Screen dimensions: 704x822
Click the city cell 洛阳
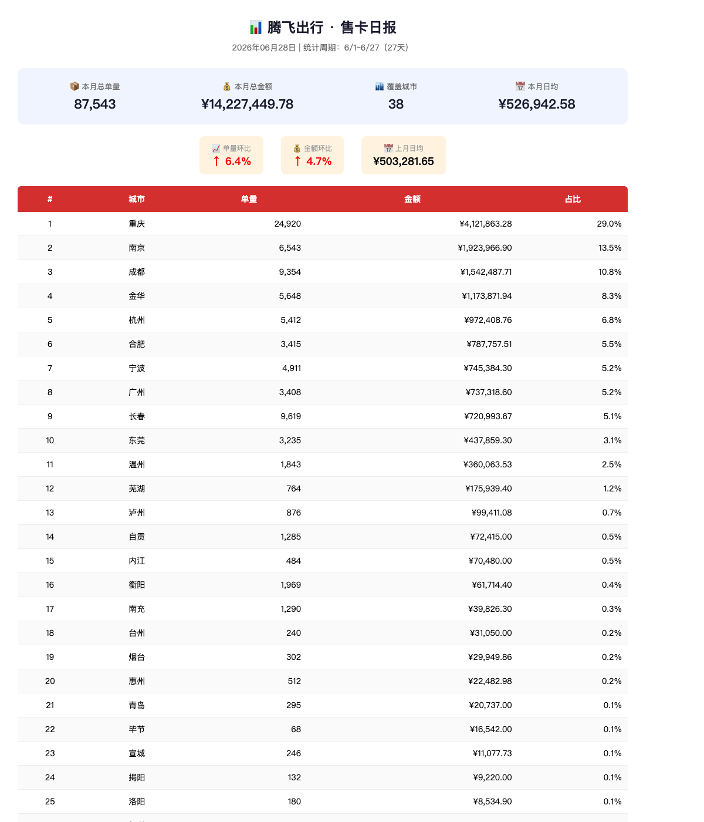137,801
